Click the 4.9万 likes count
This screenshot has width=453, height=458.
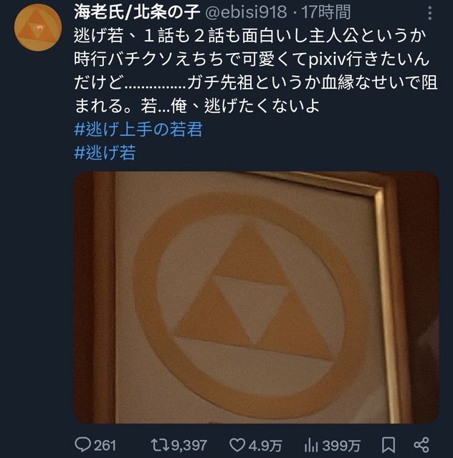[264, 445]
